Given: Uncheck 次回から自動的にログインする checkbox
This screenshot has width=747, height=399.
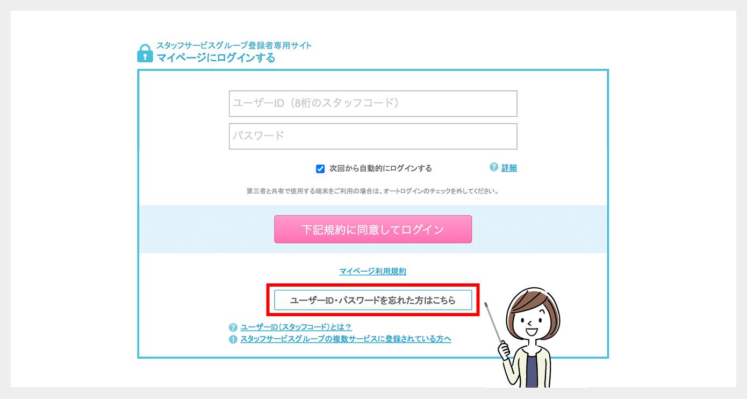Looking at the screenshot, I should pos(320,168).
